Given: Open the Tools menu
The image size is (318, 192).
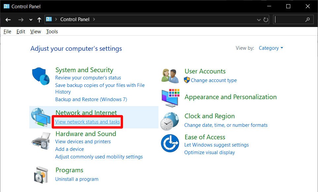Looking at the screenshot, I should 52,32.
